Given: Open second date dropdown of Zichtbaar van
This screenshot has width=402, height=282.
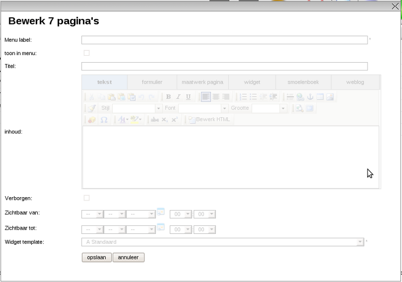Looking at the screenshot, I should coord(114,214).
